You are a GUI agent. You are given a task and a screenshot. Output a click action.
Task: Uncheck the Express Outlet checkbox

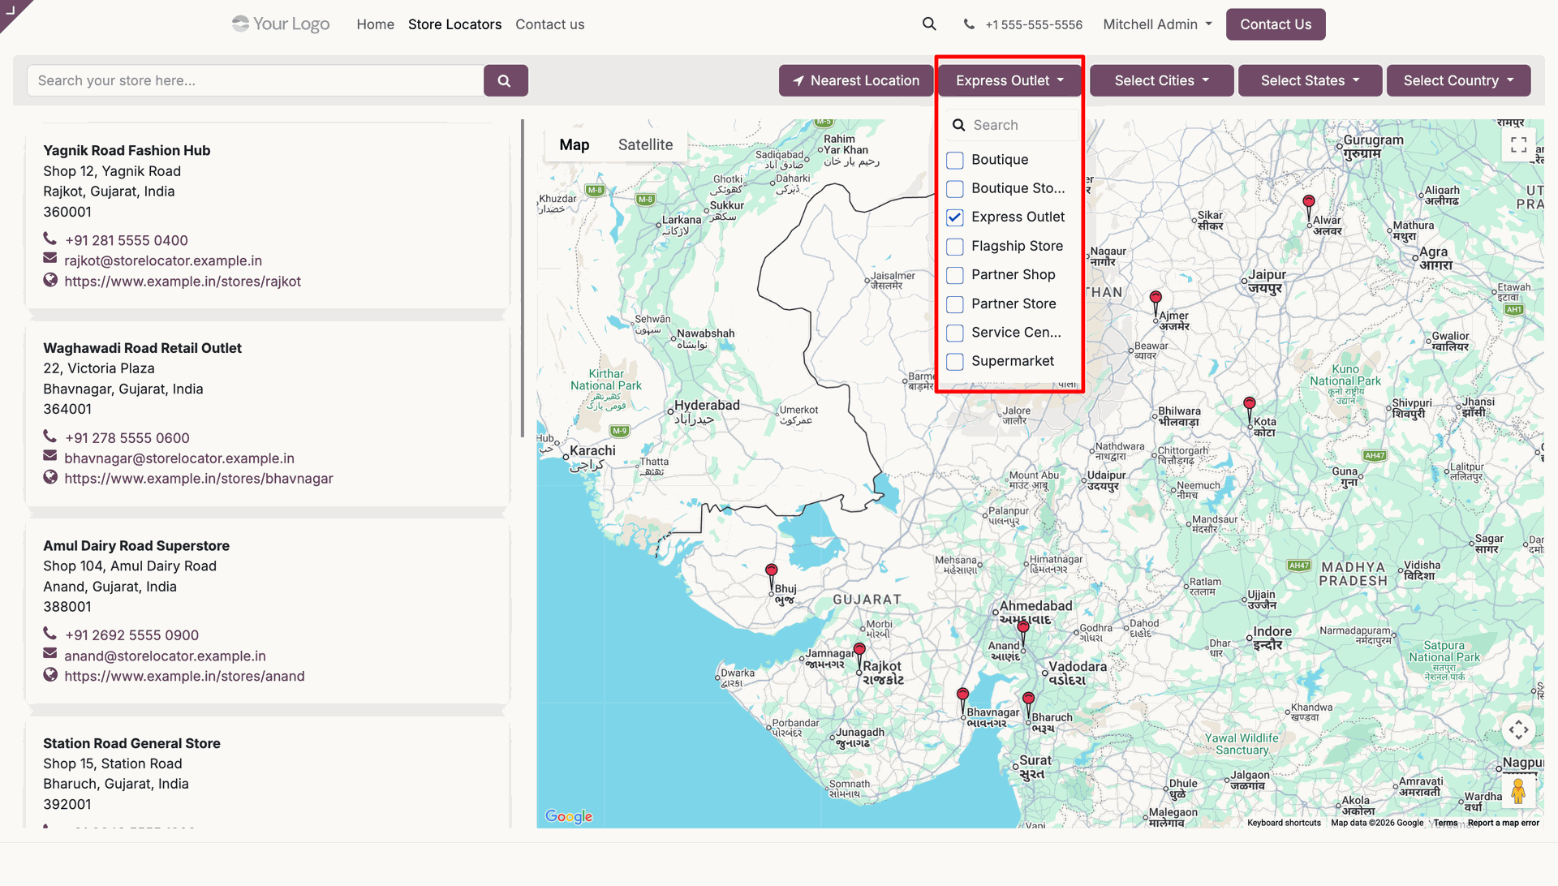point(955,217)
